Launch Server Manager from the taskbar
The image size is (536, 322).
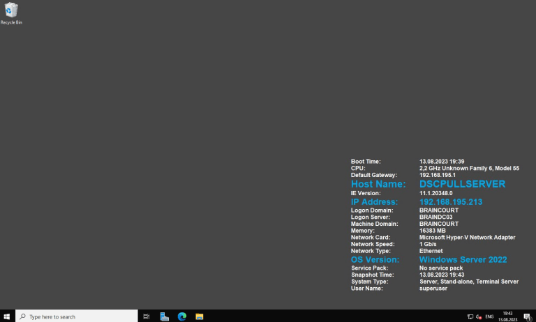point(165,316)
